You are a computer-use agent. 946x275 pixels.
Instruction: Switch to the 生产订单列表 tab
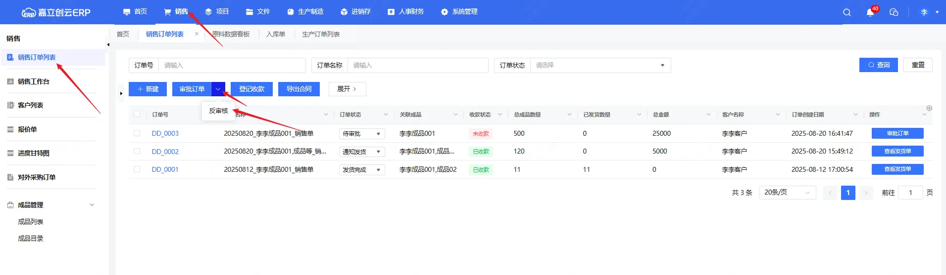321,34
